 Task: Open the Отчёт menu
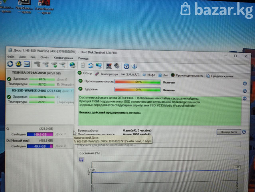tap(44, 58)
